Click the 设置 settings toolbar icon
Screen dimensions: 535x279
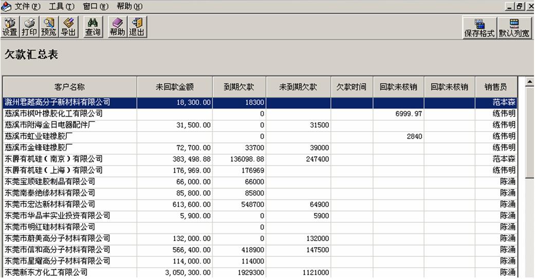pyautogui.click(x=10, y=27)
